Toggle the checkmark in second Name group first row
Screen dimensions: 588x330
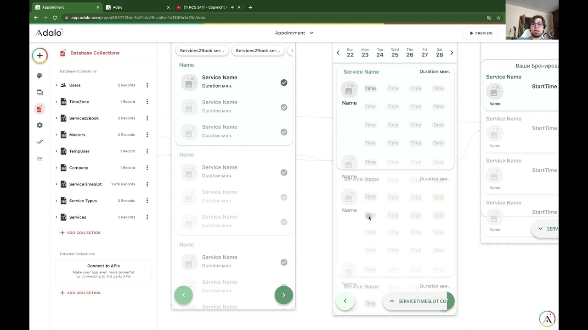284,172
